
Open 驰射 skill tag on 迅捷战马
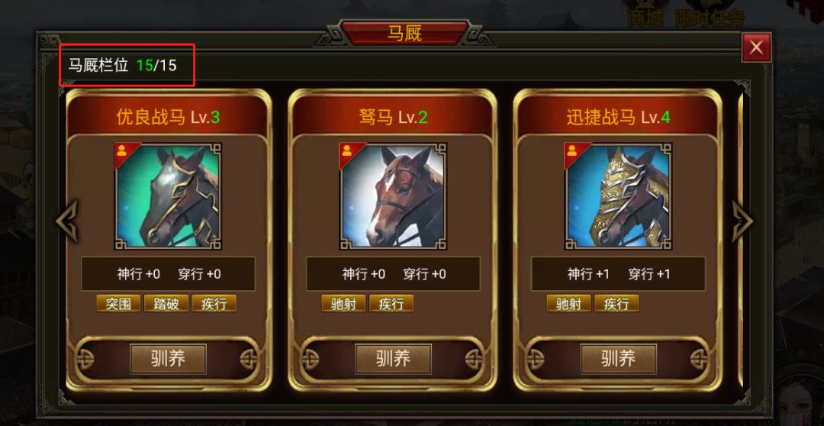[568, 303]
